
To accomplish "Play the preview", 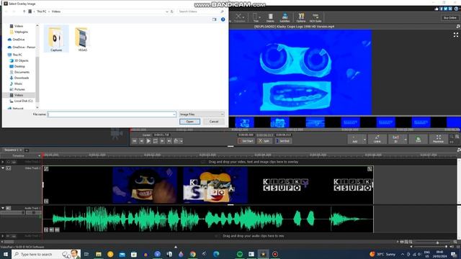I will point(148,141).
